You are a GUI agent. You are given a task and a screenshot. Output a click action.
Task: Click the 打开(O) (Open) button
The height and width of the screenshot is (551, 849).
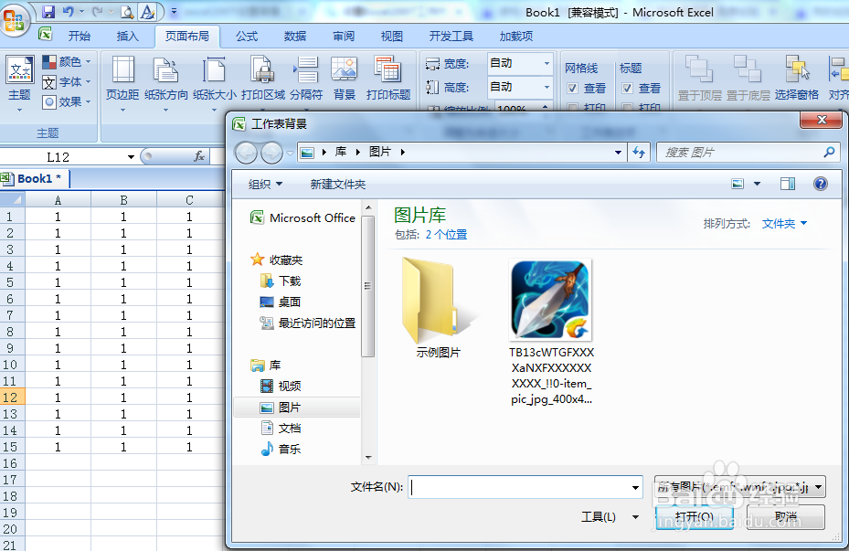click(693, 516)
